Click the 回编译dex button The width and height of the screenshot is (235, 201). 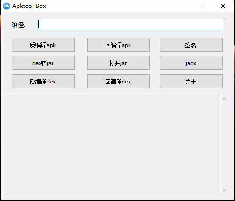(118, 81)
